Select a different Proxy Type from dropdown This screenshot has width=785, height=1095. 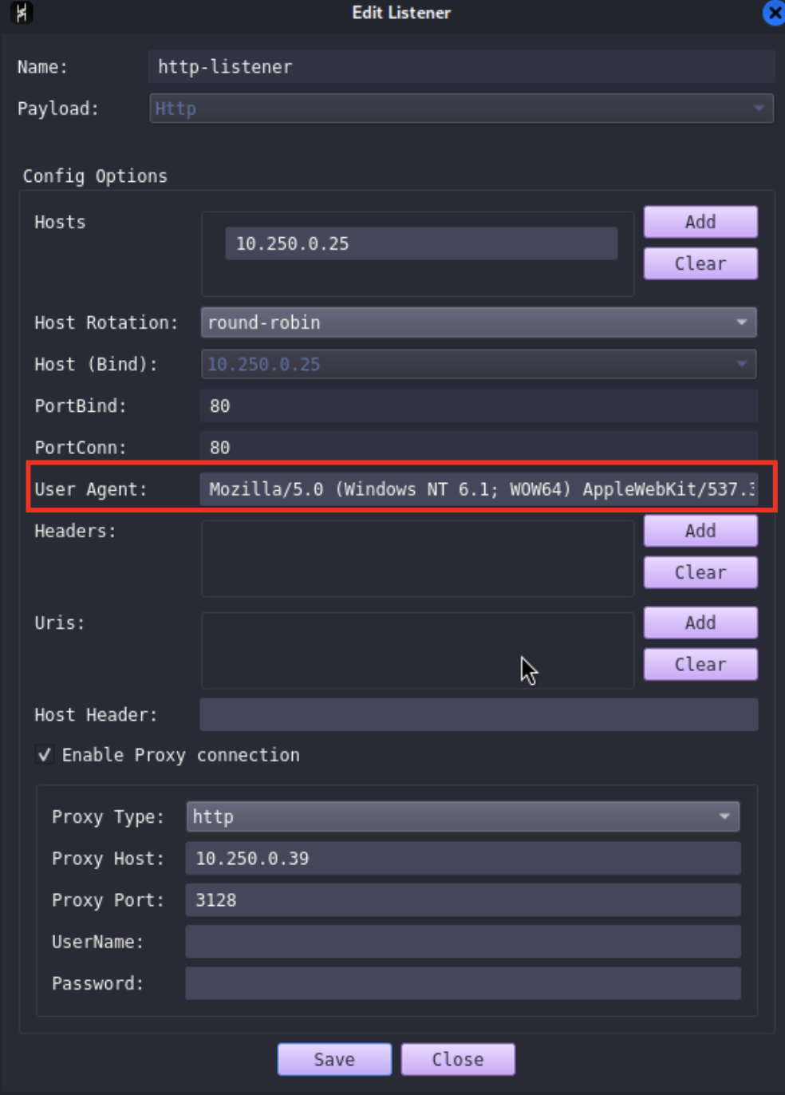click(461, 816)
